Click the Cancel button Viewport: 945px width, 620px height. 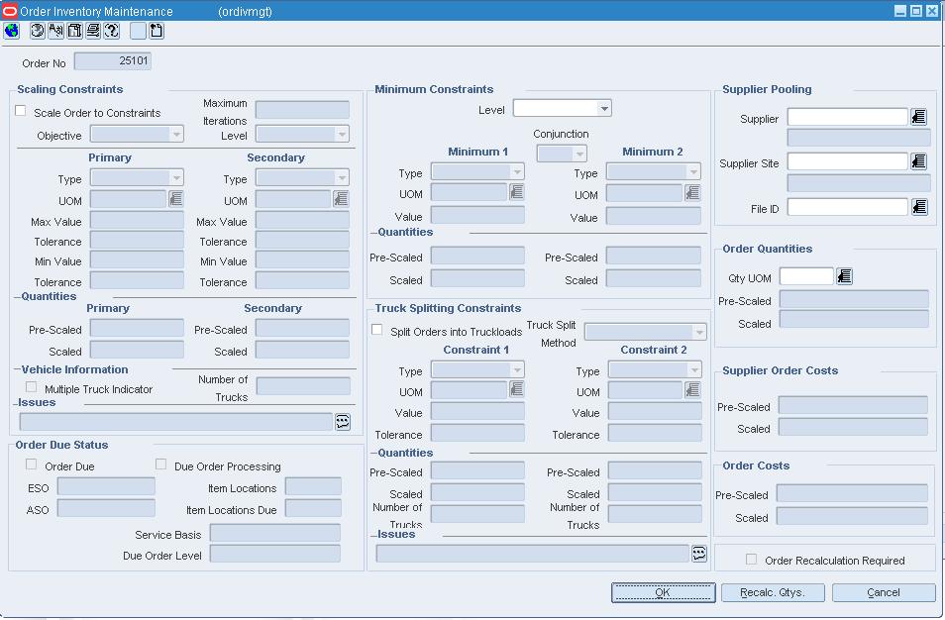pos(884,592)
